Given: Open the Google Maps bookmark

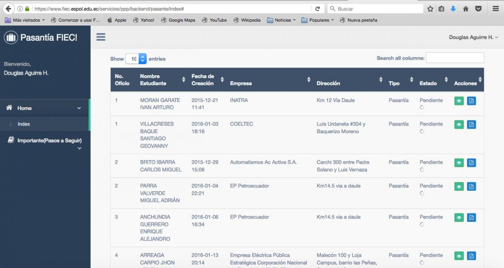Looking at the screenshot, I should (178, 20).
